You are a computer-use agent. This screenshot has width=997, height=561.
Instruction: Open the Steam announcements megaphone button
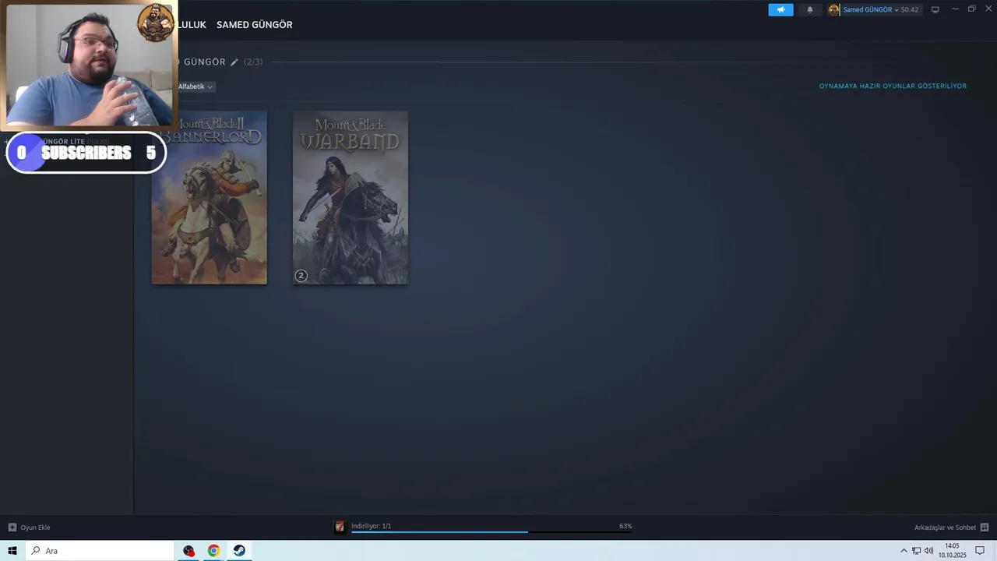[780, 9]
